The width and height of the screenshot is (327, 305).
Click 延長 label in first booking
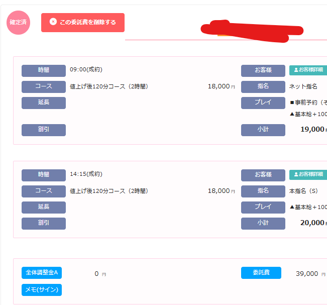(x=44, y=103)
